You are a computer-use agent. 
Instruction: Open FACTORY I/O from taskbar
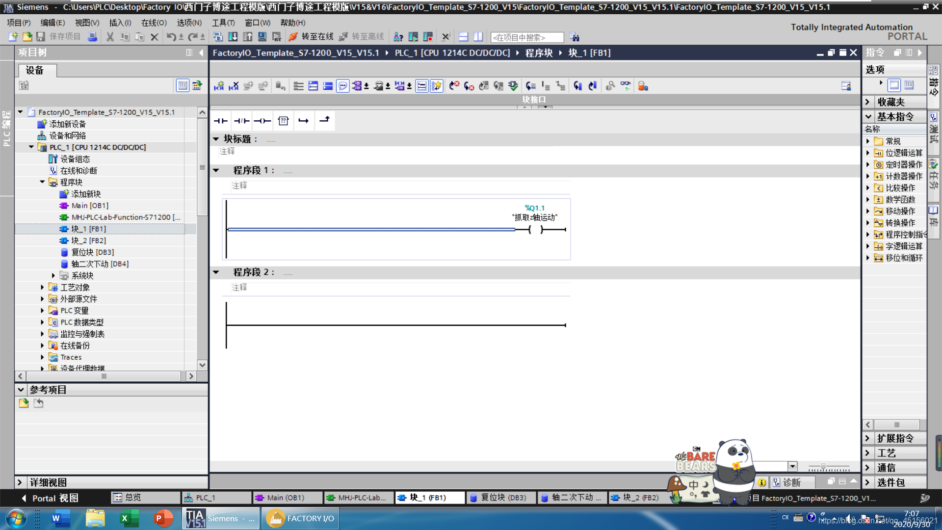click(300, 518)
